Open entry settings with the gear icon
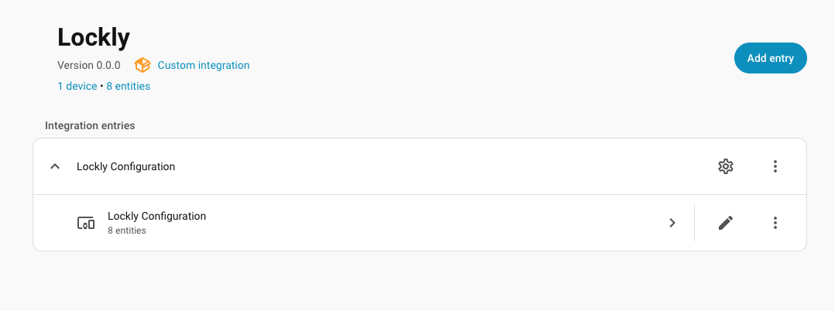This screenshot has height=311, width=835. point(725,166)
